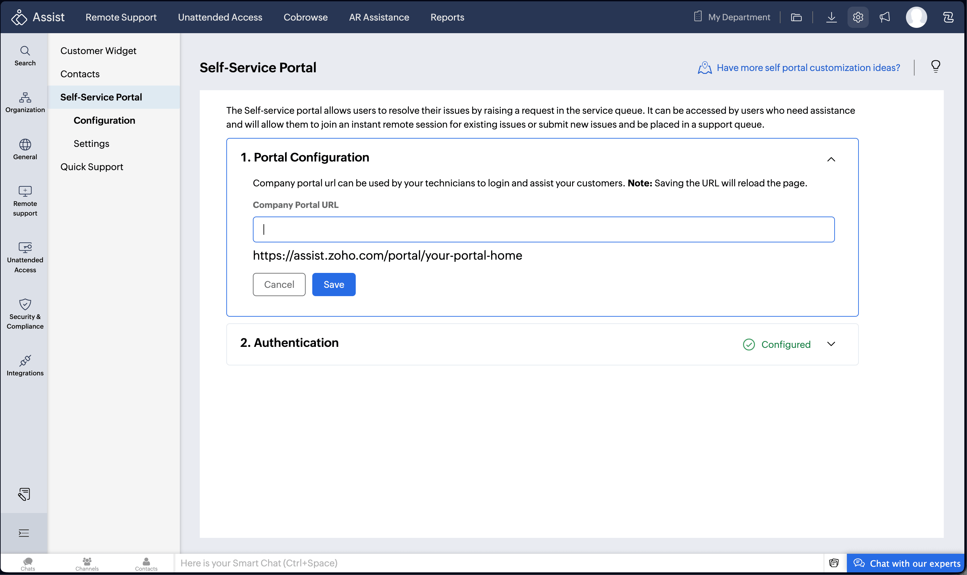This screenshot has width=967, height=575.
Task: Select Settings under Self-Service Portal
Action: (91, 143)
